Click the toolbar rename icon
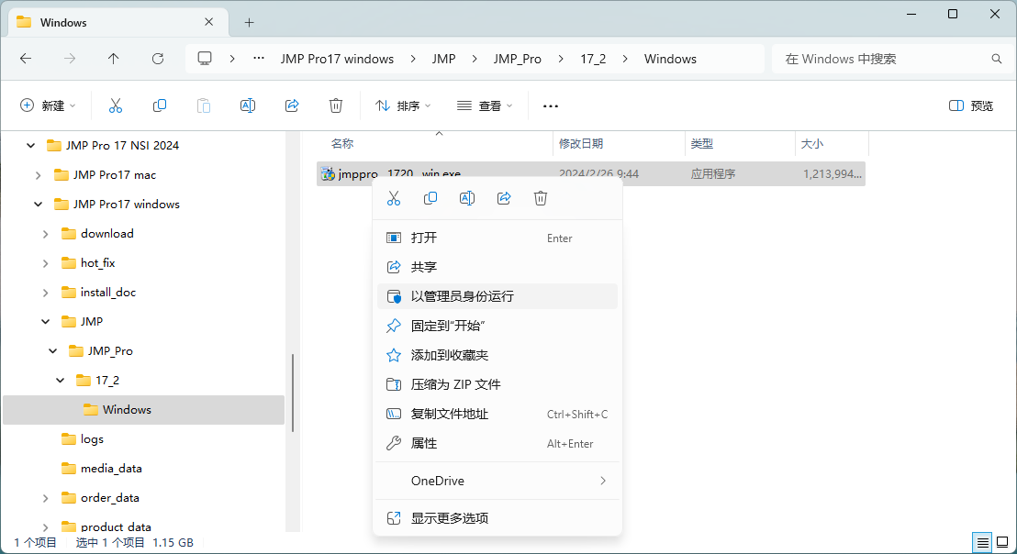Image resolution: width=1017 pixels, height=554 pixels. 248,105
